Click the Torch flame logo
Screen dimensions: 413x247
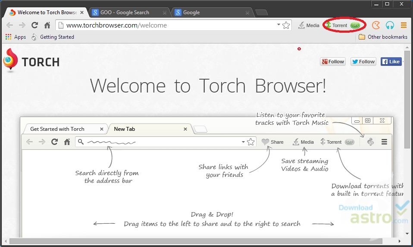[x=10, y=60]
